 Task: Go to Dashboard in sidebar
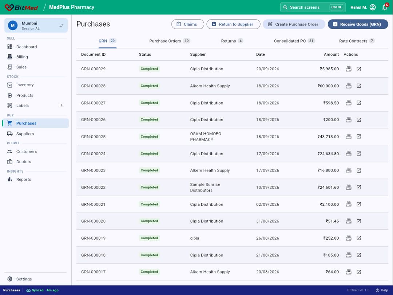click(x=36, y=47)
